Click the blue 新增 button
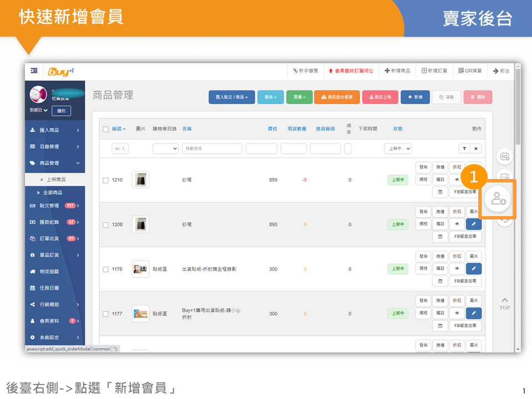532x399 pixels. point(415,97)
